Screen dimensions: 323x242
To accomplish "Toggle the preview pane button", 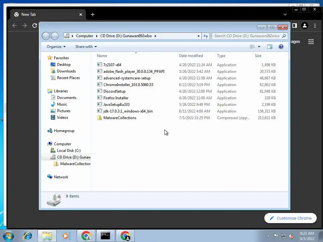I will [x=270, y=47].
